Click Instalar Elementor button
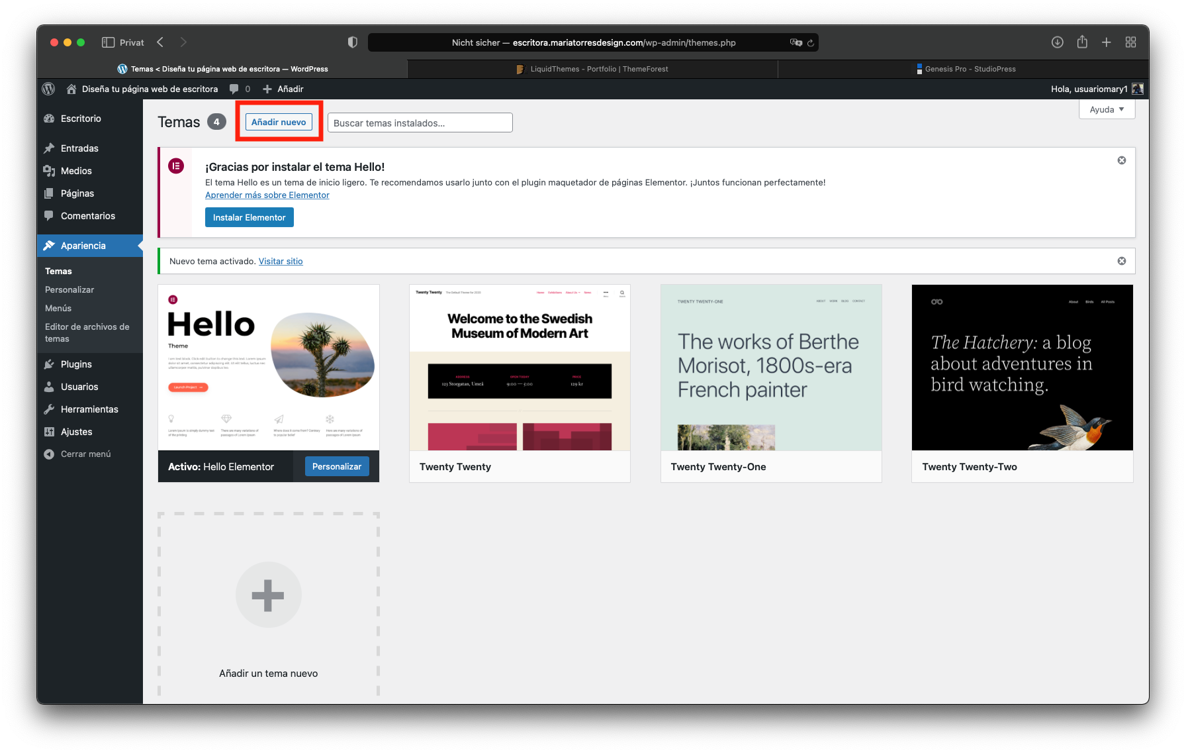 click(x=249, y=217)
